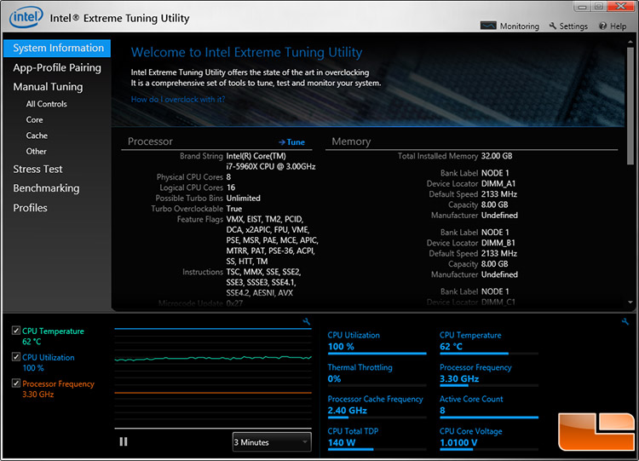
Task: Click the Monitoring label in top bar
Action: (x=519, y=26)
